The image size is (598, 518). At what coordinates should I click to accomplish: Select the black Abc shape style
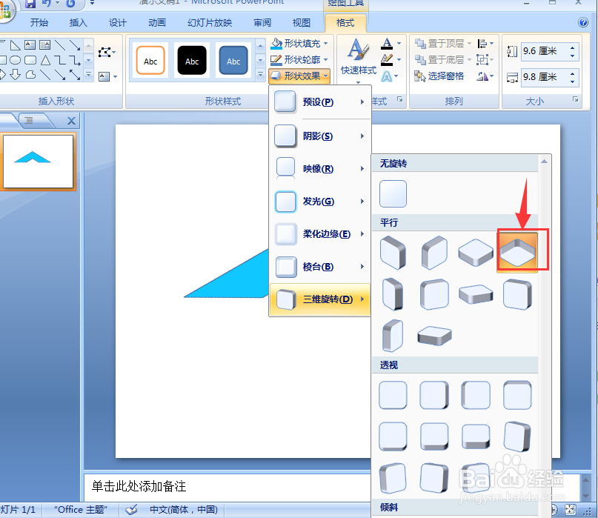click(x=192, y=61)
